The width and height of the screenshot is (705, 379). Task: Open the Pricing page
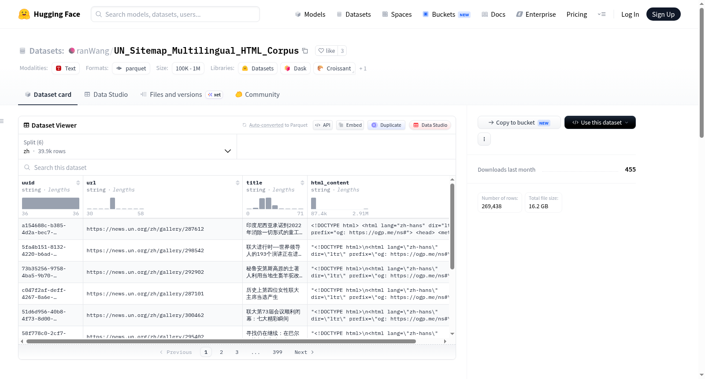pos(577,14)
